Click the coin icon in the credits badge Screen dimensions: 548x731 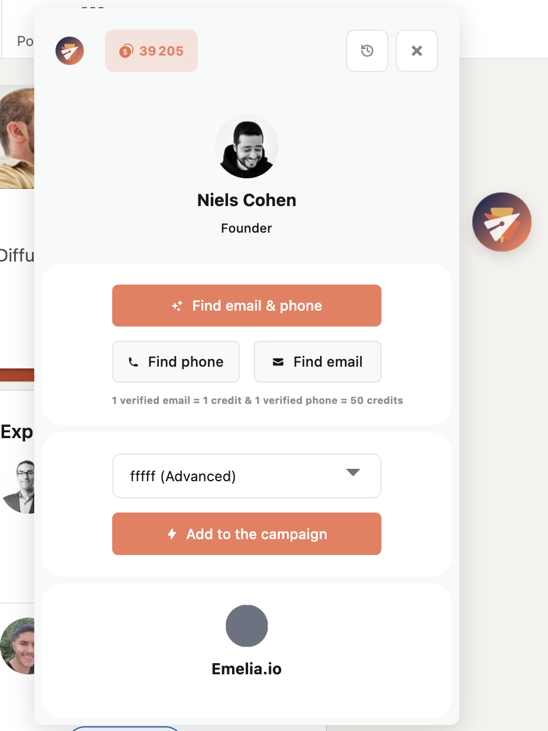[126, 51]
